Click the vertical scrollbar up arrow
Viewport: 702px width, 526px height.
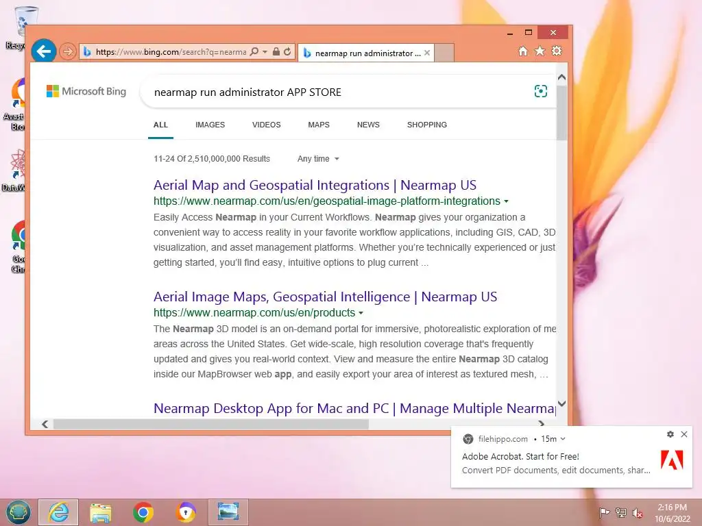tap(562, 77)
